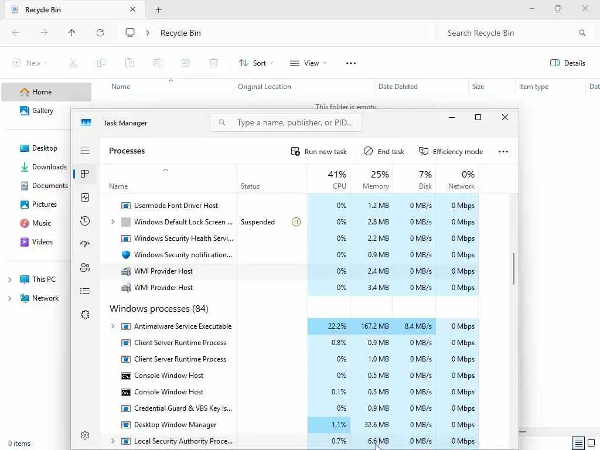The height and width of the screenshot is (450, 600).
Task: Open Downloads in Explorer navigation pane
Action: coord(43,167)
